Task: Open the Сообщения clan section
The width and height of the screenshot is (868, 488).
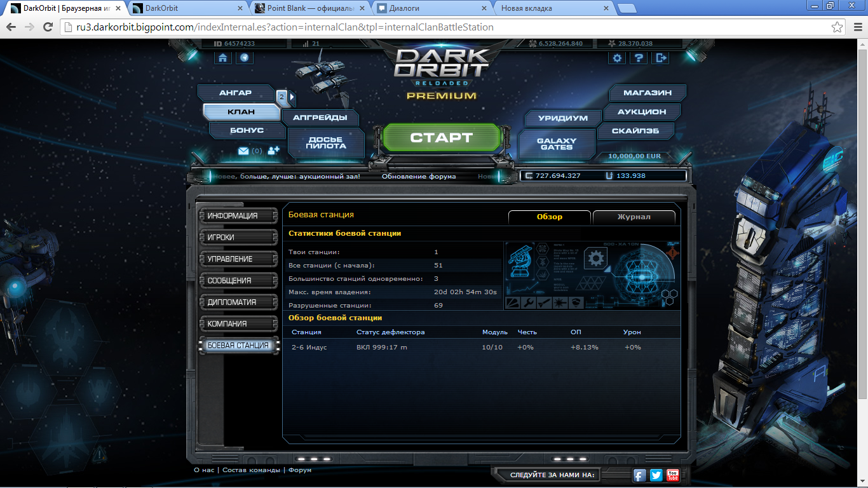Action: pyautogui.click(x=238, y=281)
